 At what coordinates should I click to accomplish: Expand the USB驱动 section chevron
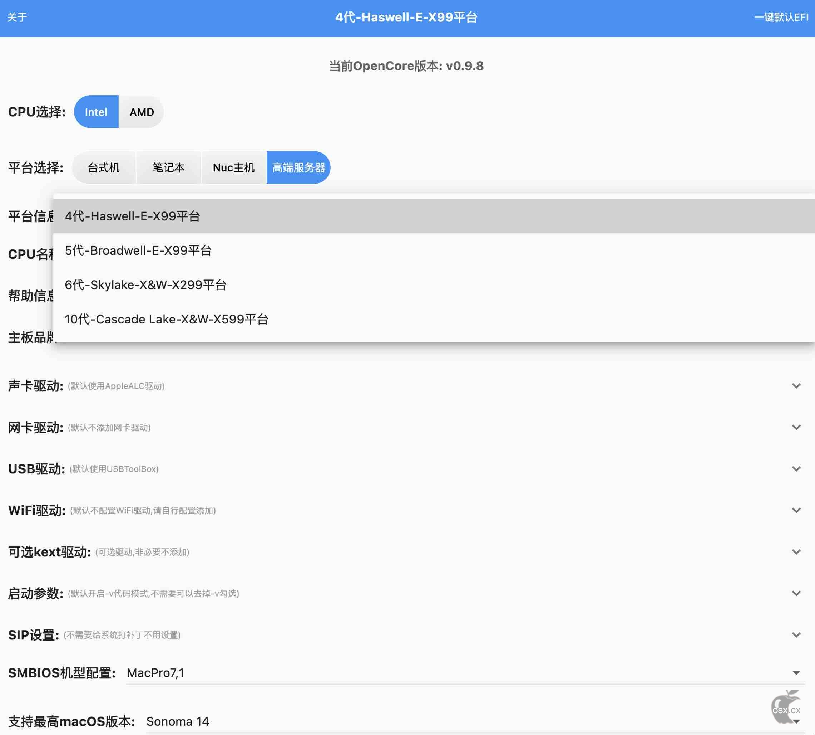pos(796,469)
